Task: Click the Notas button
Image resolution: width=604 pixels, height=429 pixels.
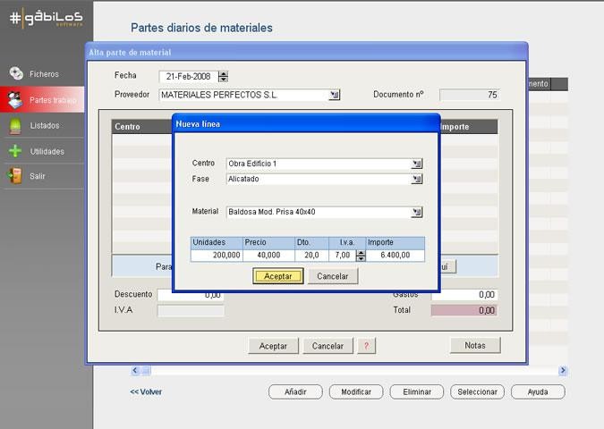Action: [475, 345]
